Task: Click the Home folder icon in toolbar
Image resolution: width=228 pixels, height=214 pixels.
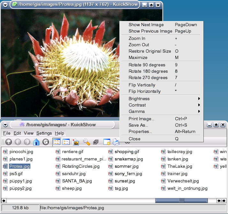Action: click(36, 142)
